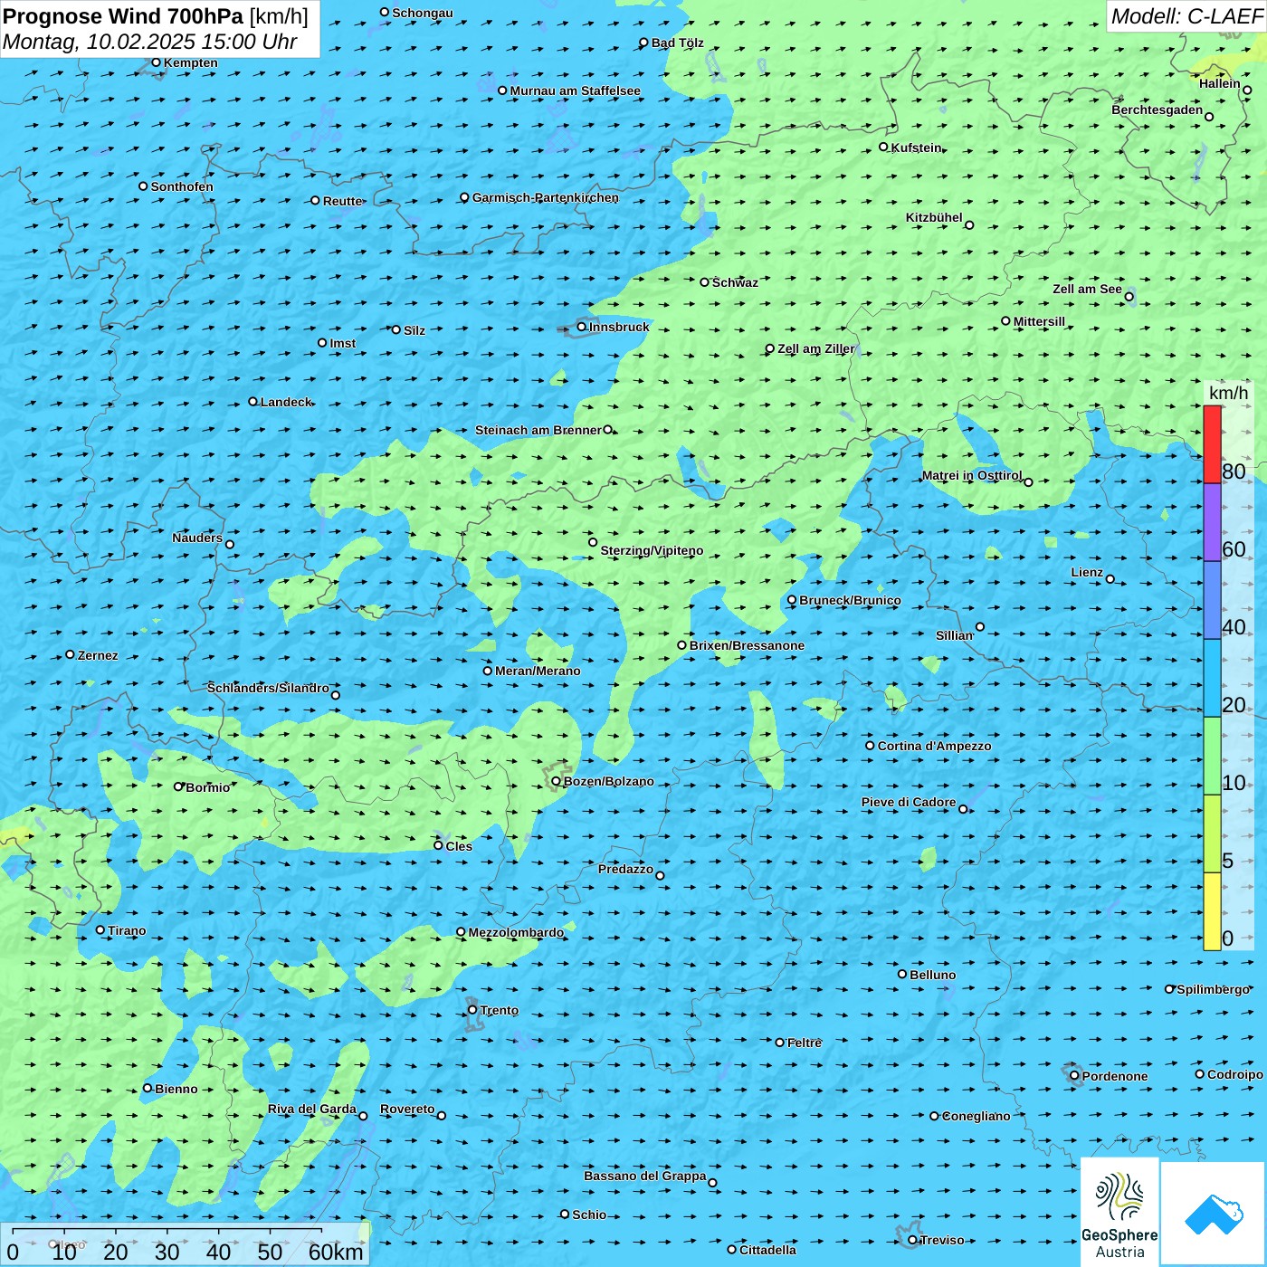Click the Zell am See location dot

(1129, 296)
